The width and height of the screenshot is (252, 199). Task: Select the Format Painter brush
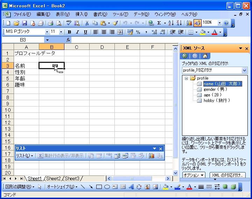(115, 23)
